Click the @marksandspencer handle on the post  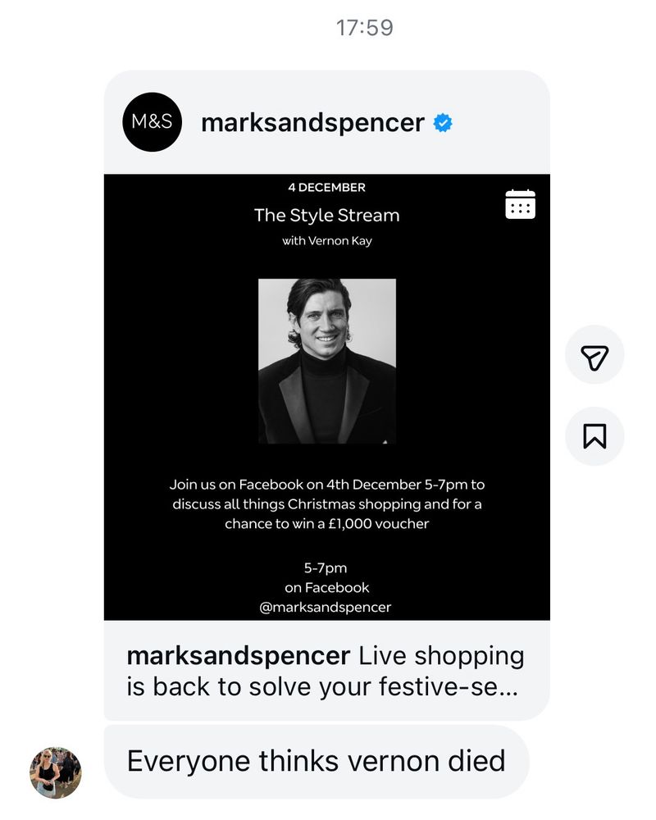tap(326, 608)
